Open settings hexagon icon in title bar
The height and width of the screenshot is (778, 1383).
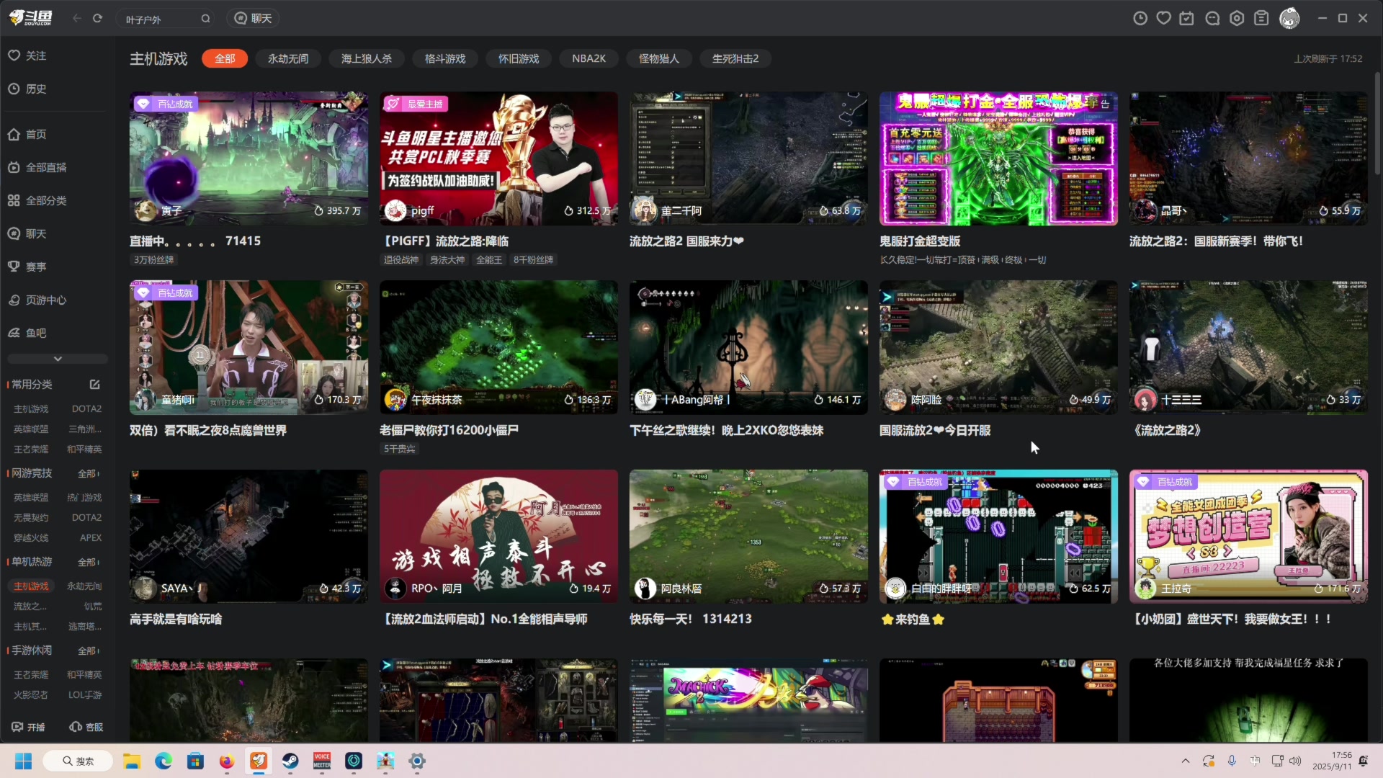[1237, 18]
